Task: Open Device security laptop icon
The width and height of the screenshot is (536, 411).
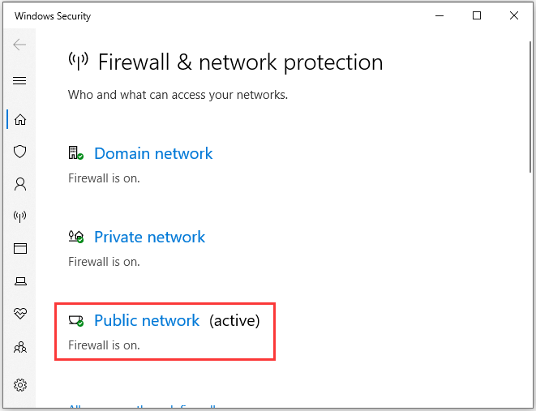Action: [x=20, y=281]
